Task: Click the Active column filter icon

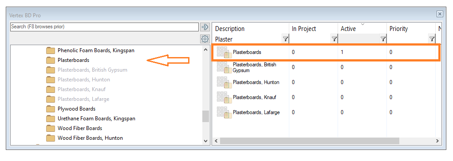Action: [383, 39]
